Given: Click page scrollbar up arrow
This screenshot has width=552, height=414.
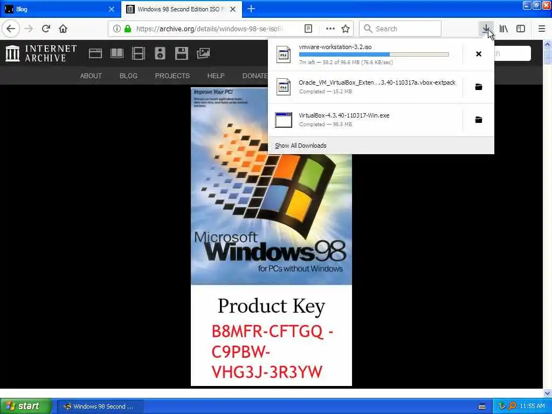Looking at the screenshot, I should point(547,44).
